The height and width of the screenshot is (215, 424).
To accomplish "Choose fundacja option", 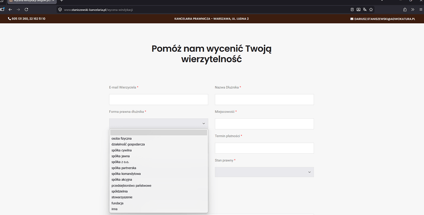I will [x=159, y=203].
